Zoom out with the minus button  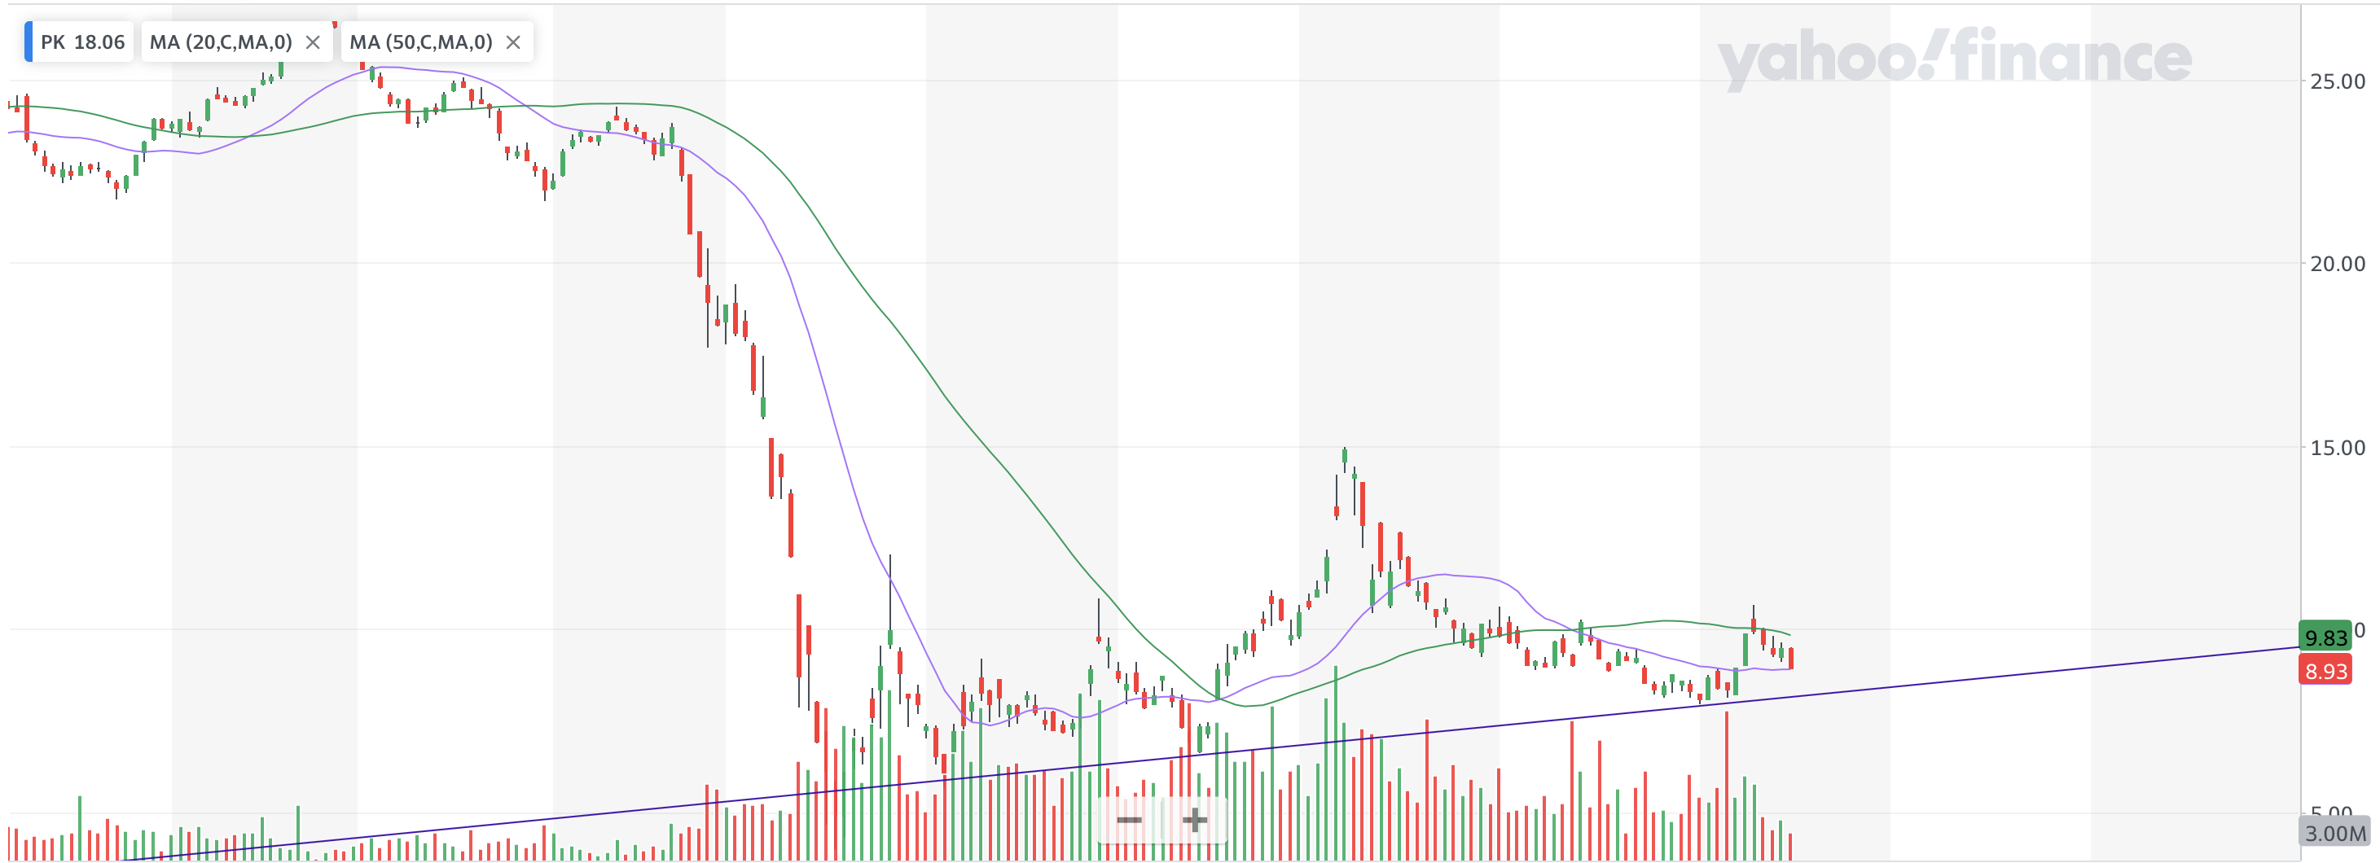1129,820
